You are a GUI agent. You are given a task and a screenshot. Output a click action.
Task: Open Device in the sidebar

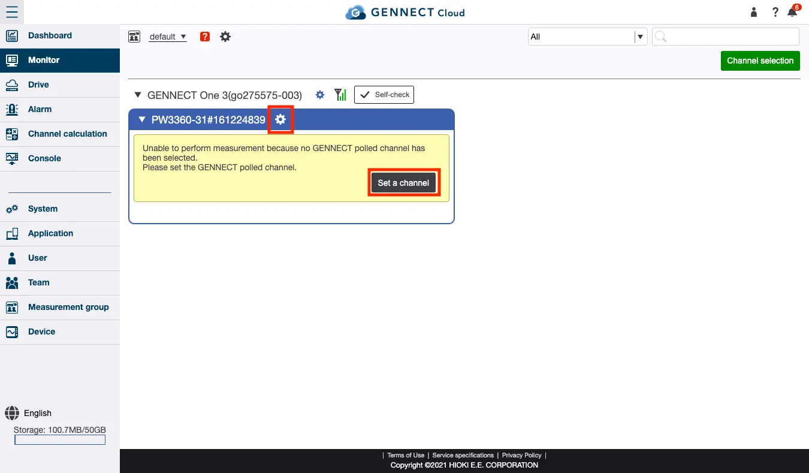60,332
